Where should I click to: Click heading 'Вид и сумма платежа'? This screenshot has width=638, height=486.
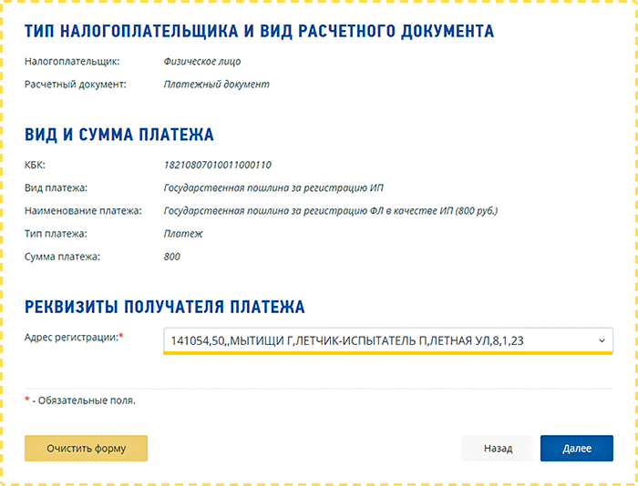118,135
